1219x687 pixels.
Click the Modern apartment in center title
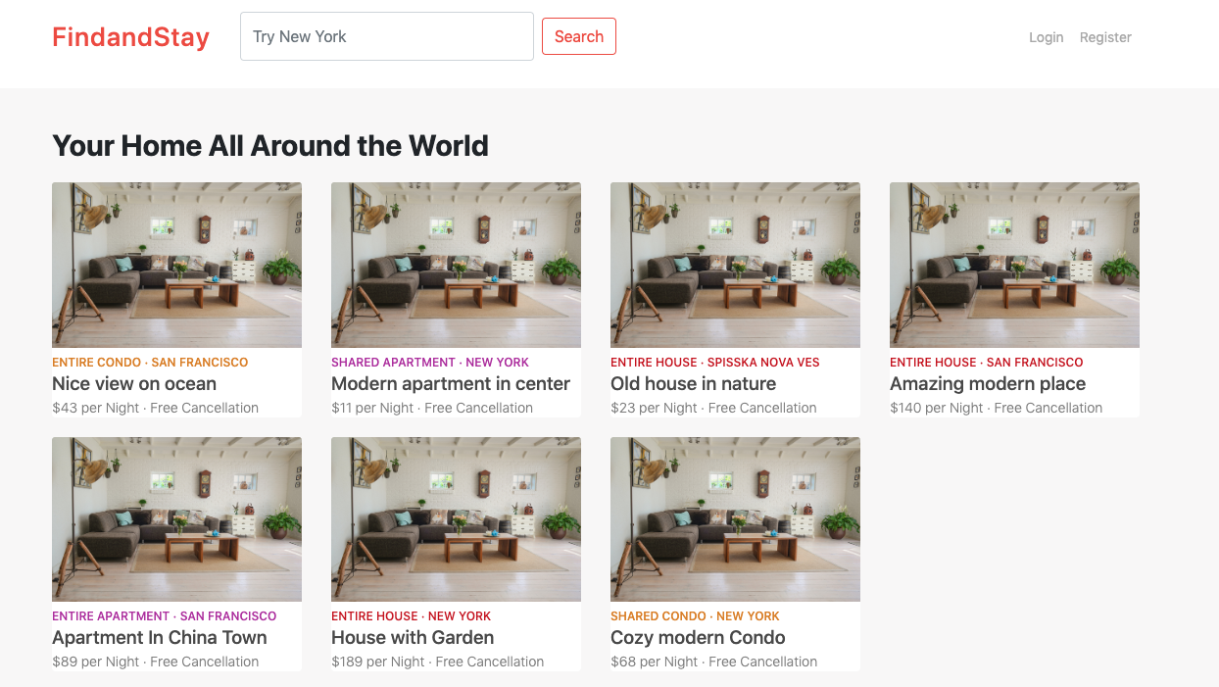[x=451, y=384]
